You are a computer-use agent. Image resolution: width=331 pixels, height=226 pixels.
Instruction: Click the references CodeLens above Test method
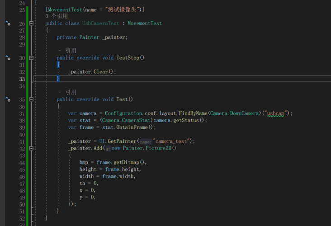pos(67,92)
